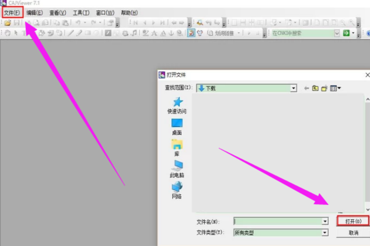370x246 pixels.
Task: Click the up one level folder icon
Action: point(315,89)
